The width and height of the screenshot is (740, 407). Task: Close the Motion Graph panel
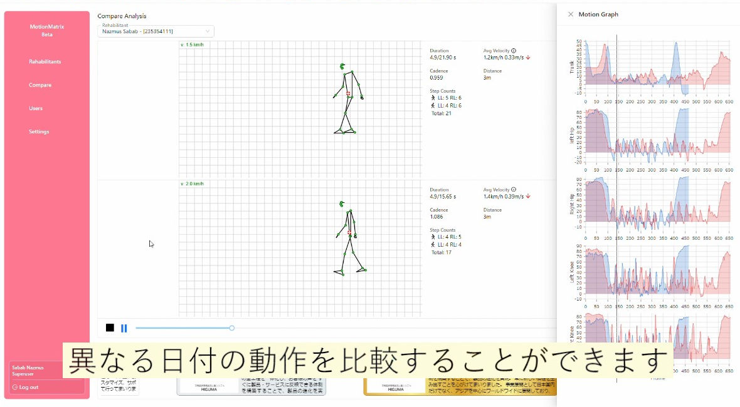click(x=570, y=14)
